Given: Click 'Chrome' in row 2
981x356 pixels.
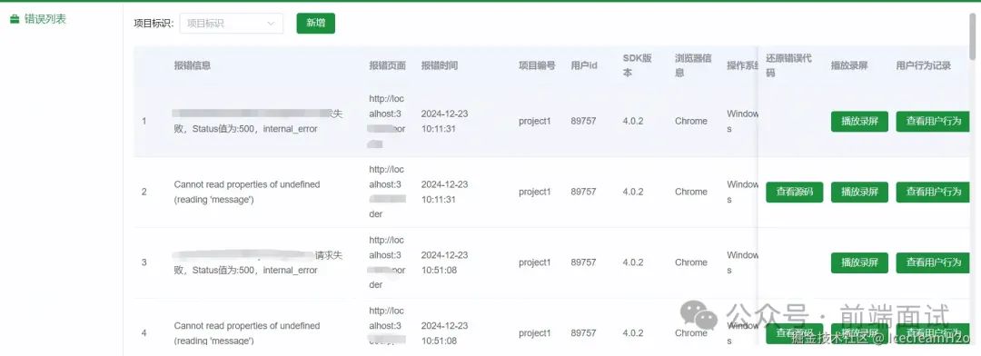Looking at the screenshot, I should (690, 193).
